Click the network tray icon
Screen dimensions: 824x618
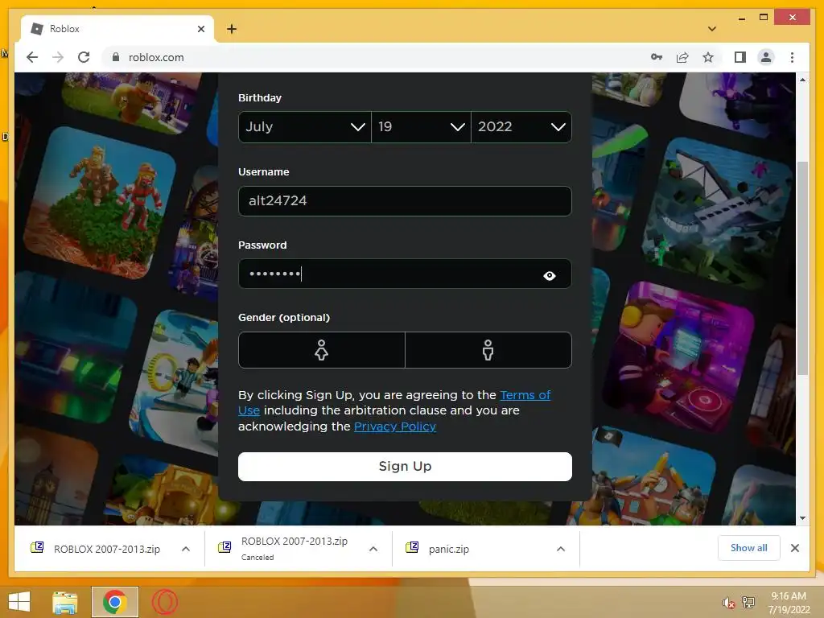point(748,603)
